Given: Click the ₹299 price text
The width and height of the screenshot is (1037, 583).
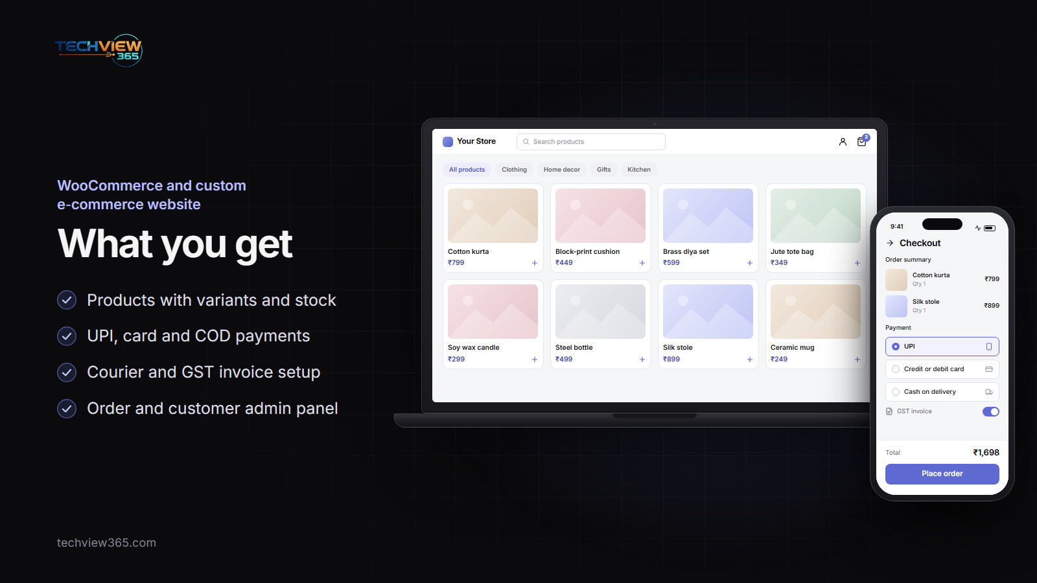Looking at the screenshot, I should tap(456, 360).
